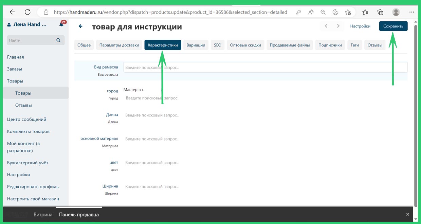Click the notification bell icon
This screenshot has height=224, width=421.
tap(61, 24)
